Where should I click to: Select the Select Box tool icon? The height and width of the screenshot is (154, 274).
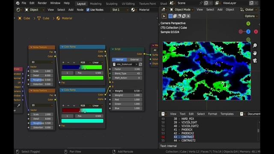pos(164,16)
